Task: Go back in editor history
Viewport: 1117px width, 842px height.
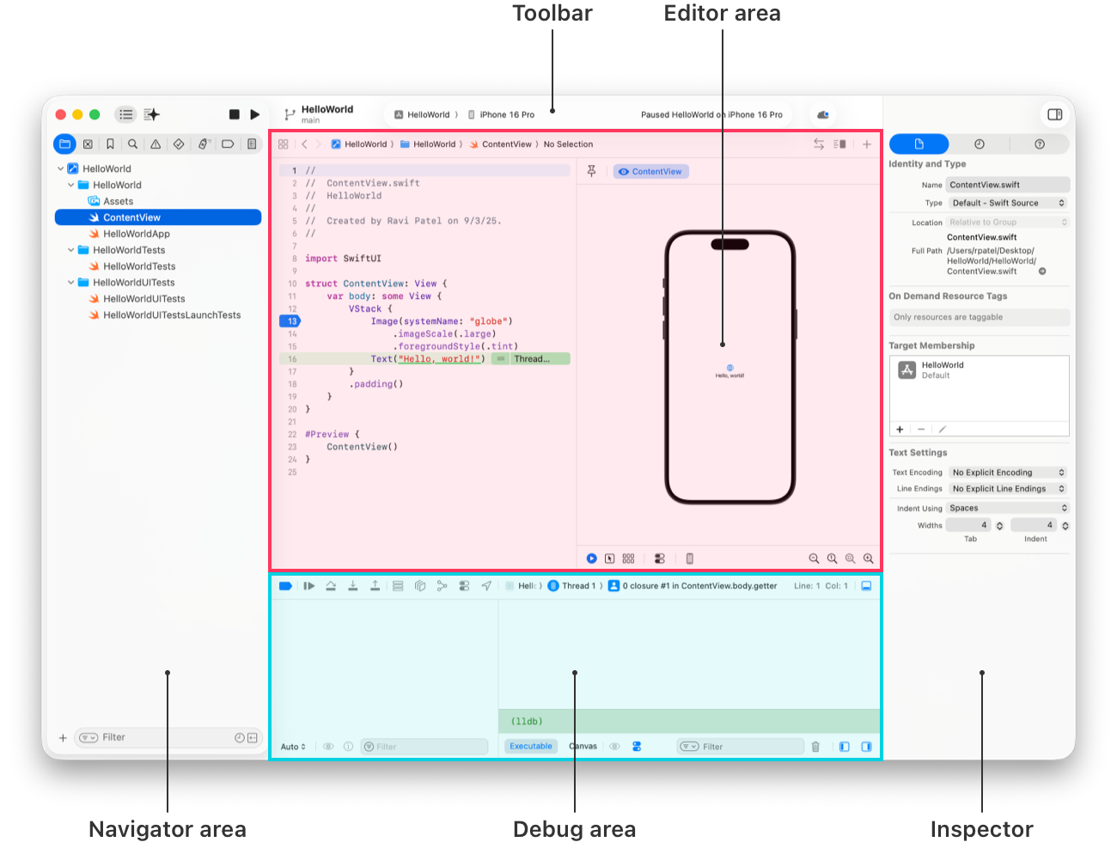Action: point(304,144)
